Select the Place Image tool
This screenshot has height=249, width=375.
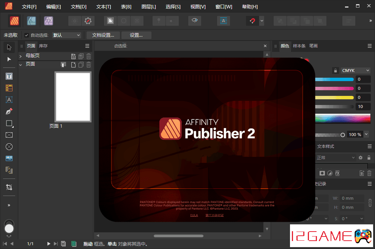click(x=9, y=158)
